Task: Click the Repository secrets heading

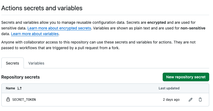Action: point(21,77)
